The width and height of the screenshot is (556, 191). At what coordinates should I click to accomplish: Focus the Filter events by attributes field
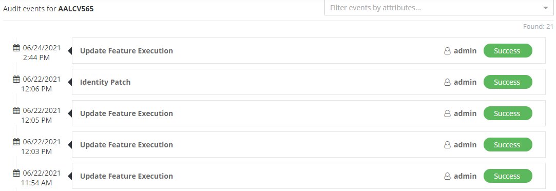439,8
